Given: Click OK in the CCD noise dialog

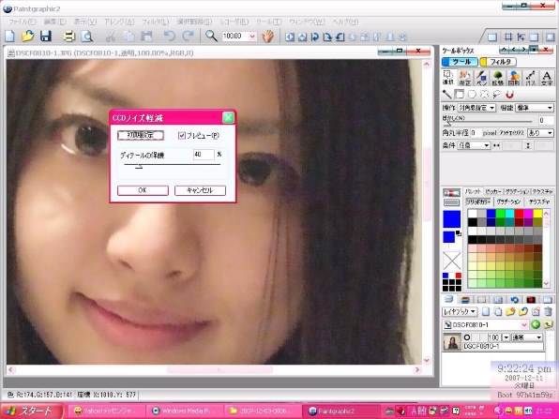Looking at the screenshot, I should point(143,190).
